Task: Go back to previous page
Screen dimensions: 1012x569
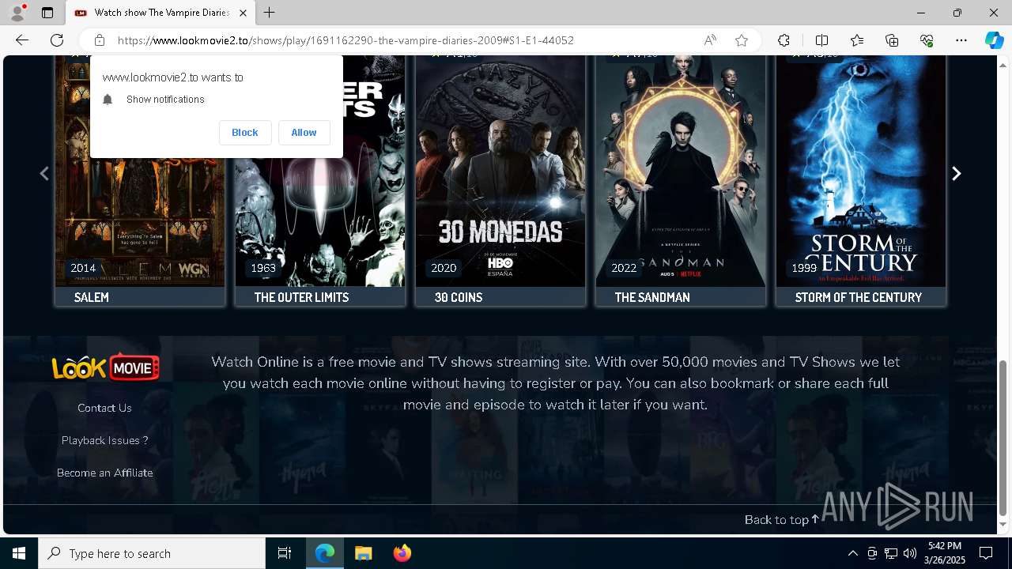Action: (22, 40)
